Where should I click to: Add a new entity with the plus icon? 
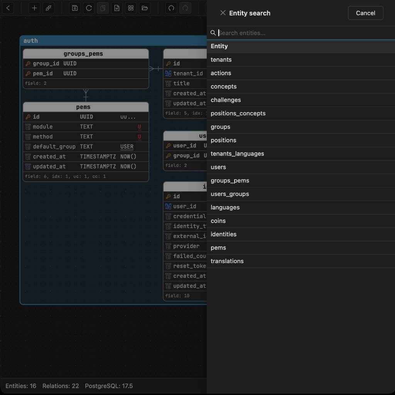pos(34,8)
